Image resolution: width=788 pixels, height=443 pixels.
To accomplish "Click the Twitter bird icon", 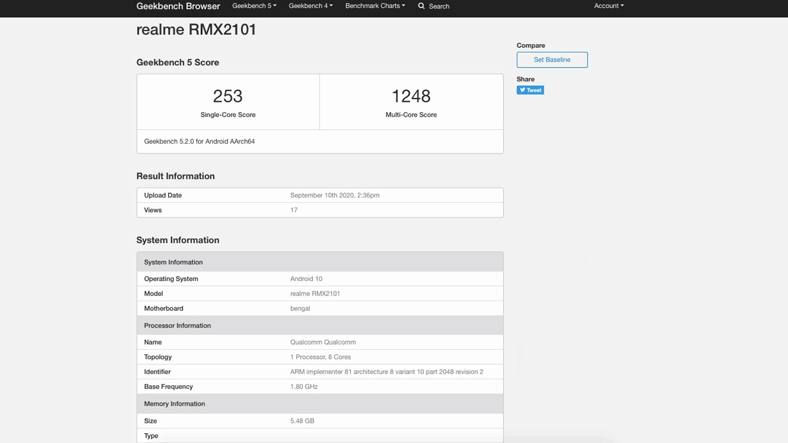I will [523, 90].
